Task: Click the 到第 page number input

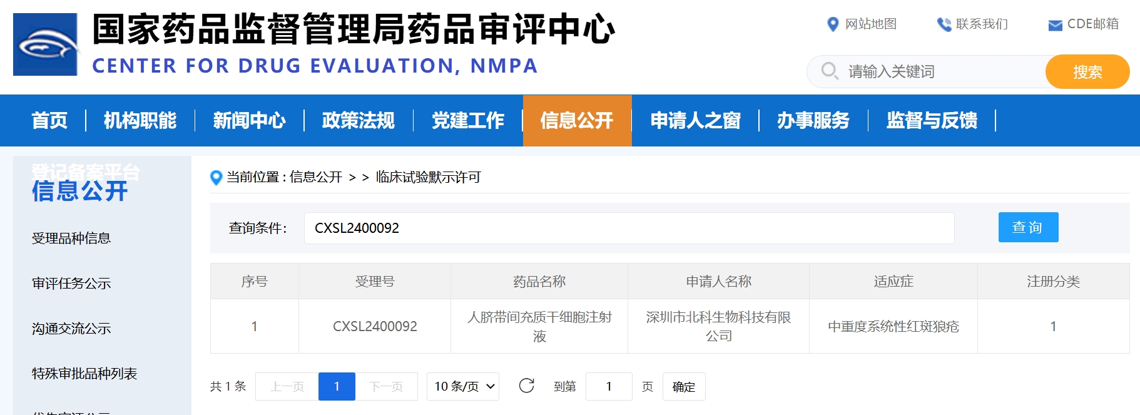Action: point(608,387)
